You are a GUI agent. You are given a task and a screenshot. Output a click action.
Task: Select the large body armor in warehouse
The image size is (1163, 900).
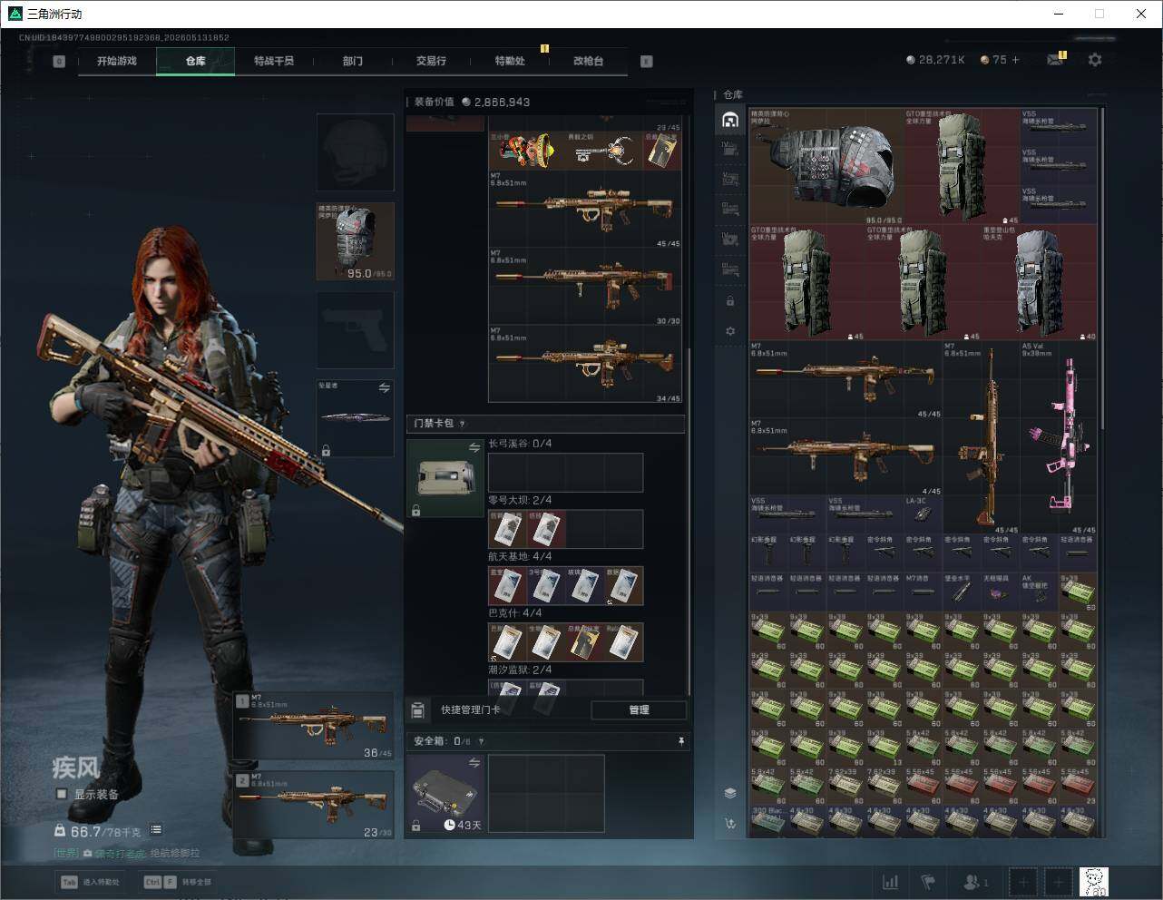click(826, 166)
